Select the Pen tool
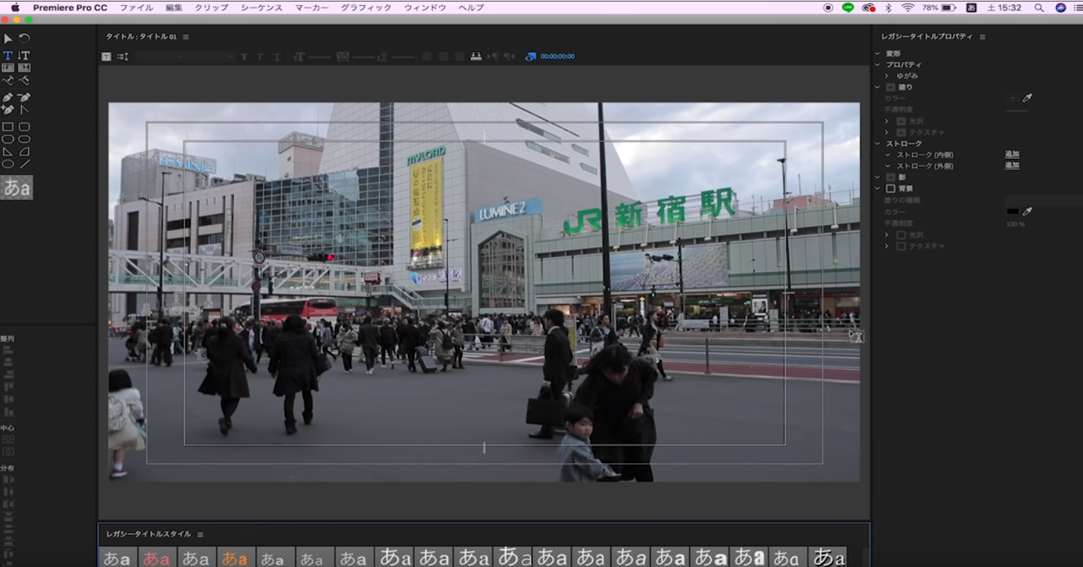This screenshot has height=567, width=1083. click(x=8, y=98)
